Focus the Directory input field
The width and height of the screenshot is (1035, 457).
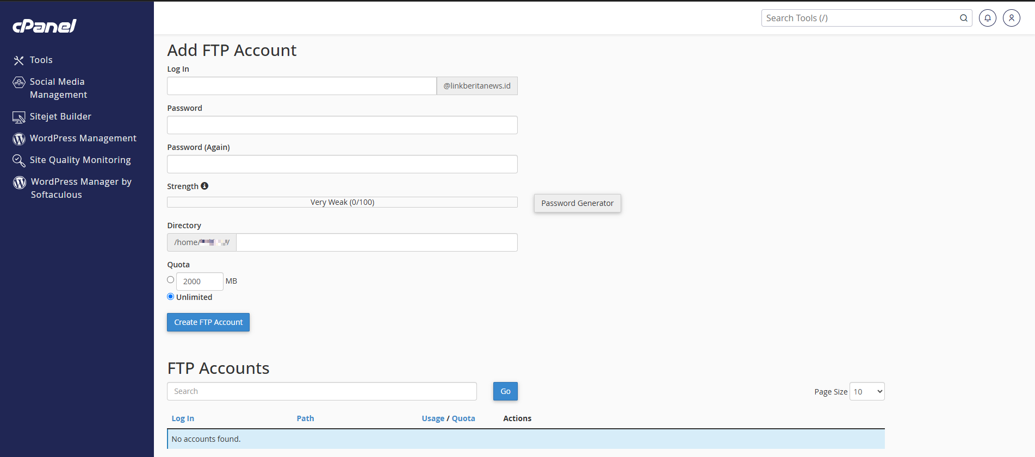coord(377,242)
